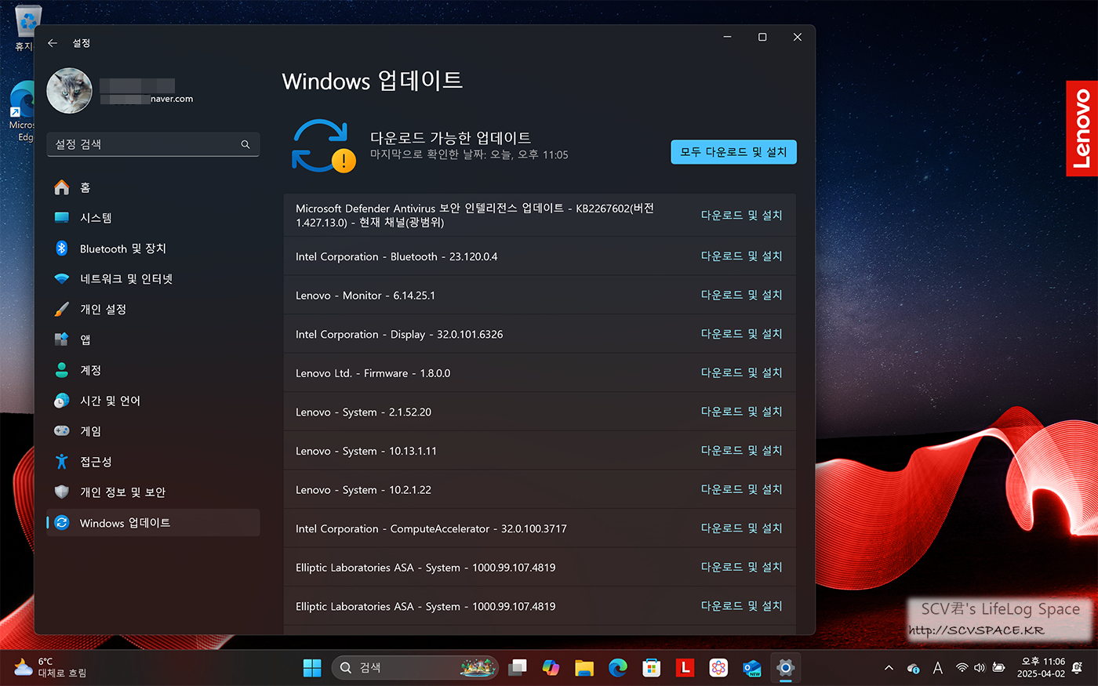Image resolution: width=1098 pixels, height=686 pixels.
Task: Click the Windows 업데이트 sync icon in sidebar
Action: (x=62, y=523)
